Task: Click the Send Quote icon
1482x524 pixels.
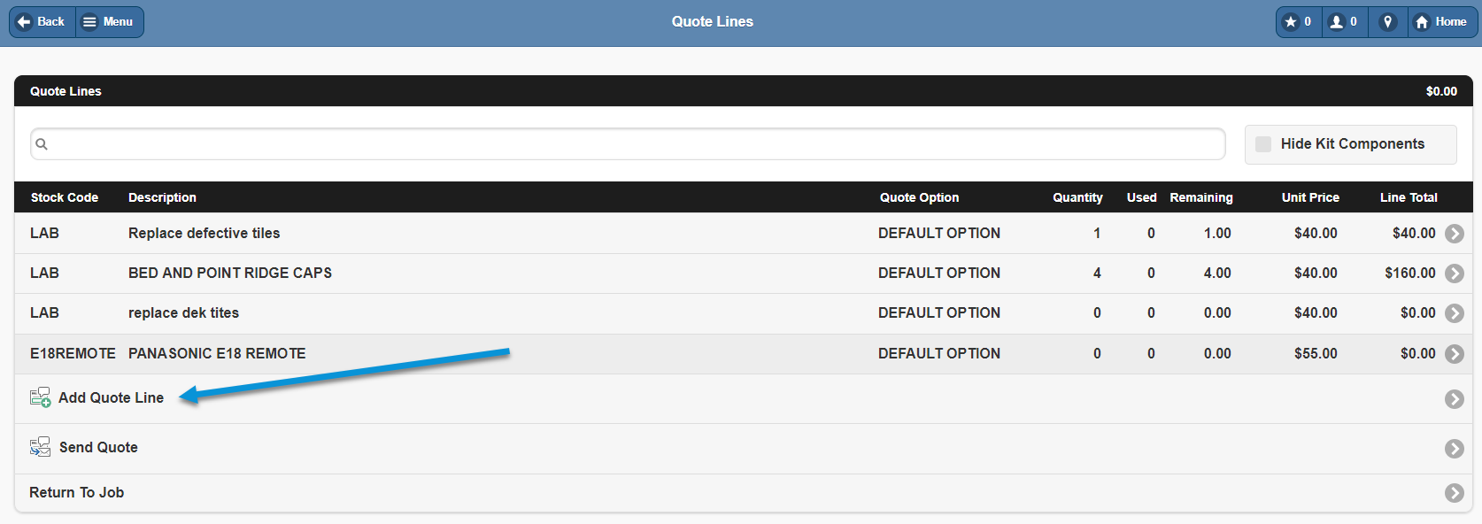Action: pyautogui.click(x=40, y=447)
